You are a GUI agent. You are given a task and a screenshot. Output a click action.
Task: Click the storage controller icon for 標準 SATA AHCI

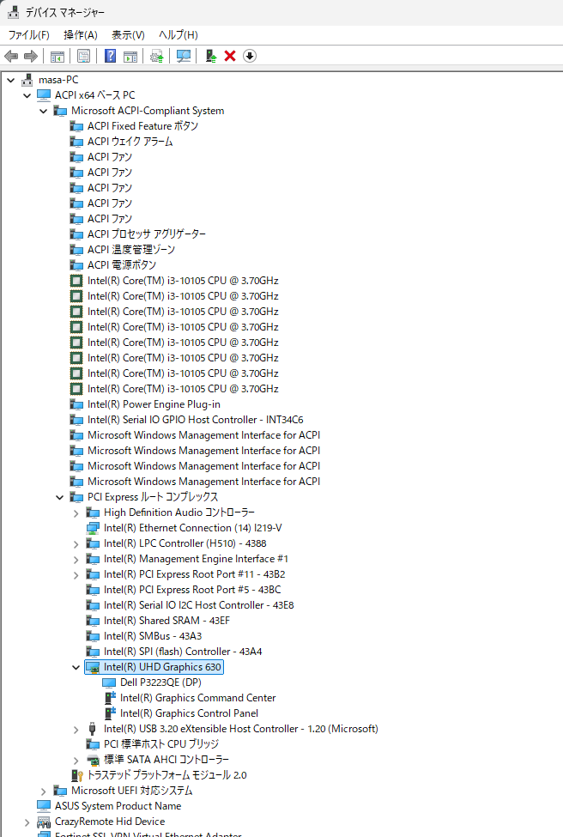tap(93, 760)
